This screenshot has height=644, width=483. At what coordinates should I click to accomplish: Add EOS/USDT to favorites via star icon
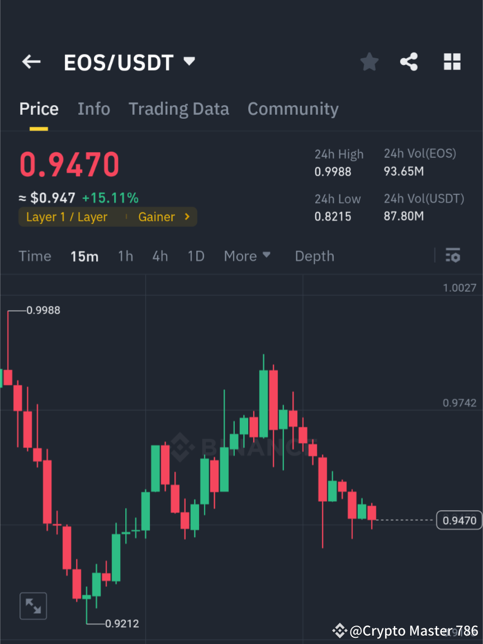[369, 62]
